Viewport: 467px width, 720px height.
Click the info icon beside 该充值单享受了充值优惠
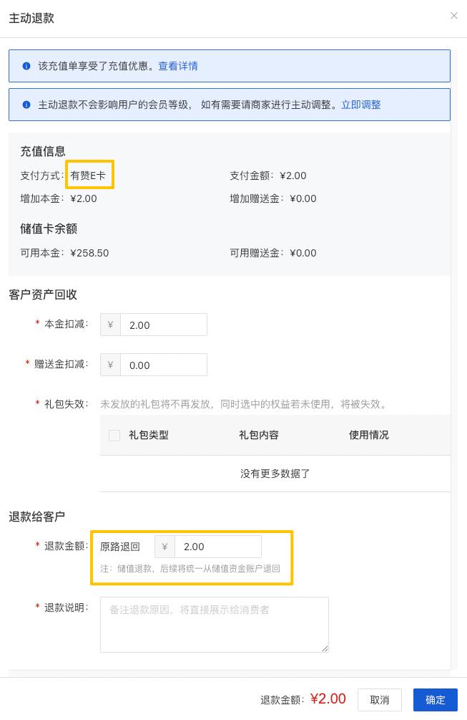(x=26, y=66)
